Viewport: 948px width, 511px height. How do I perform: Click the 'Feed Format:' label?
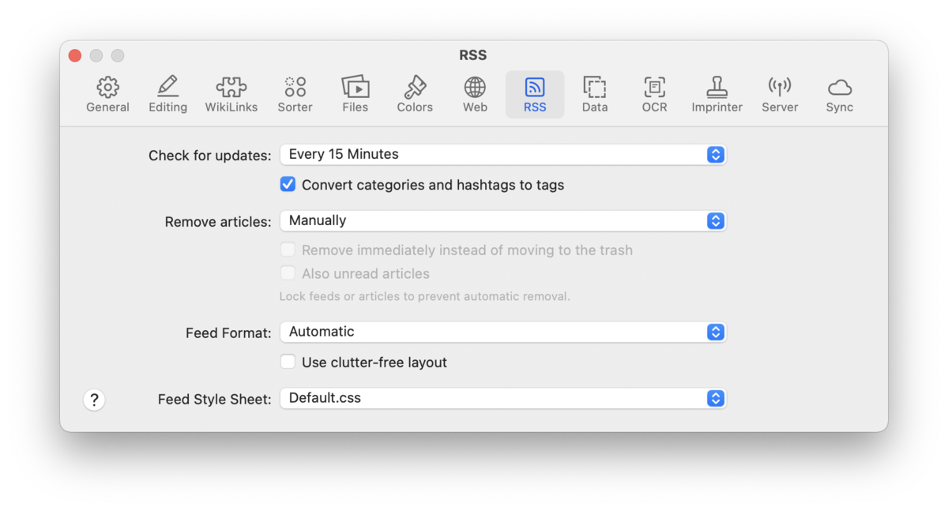(228, 333)
